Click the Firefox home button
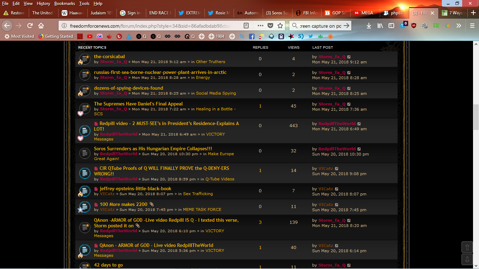 (41, 26)
